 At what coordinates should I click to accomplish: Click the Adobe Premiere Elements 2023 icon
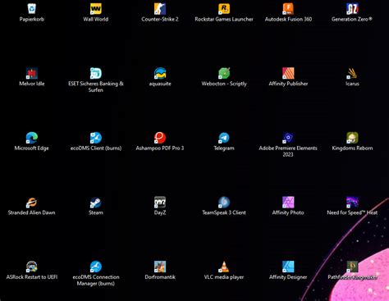pos(288,138)
